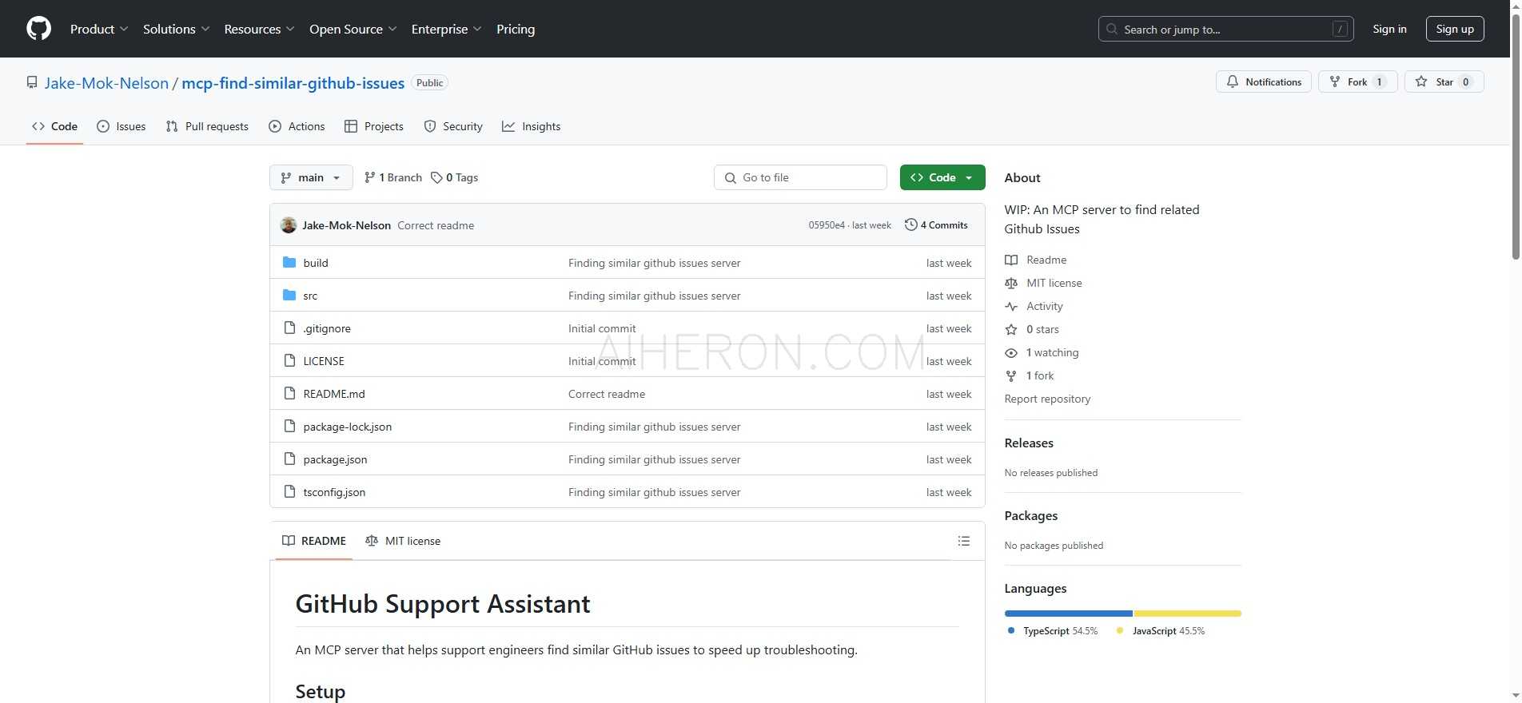Click the Go to file input
Screen dimensions: 1522x703
tap(800, 177)
